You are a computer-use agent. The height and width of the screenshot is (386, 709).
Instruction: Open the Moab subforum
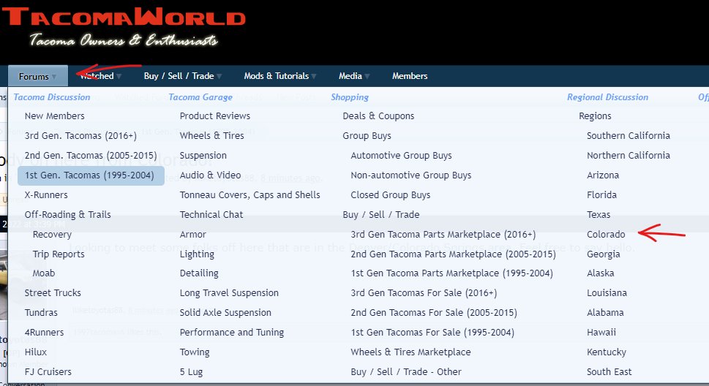(44, 273)
